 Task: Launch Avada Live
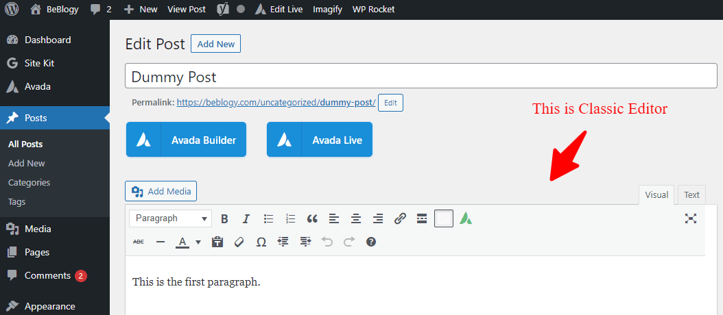click(320, 140)
